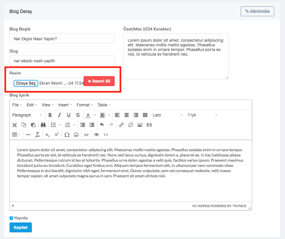Open the Paragraph format dropdown
The height and width of the screenshot is (239, 285).
click(x=27, y=115)
